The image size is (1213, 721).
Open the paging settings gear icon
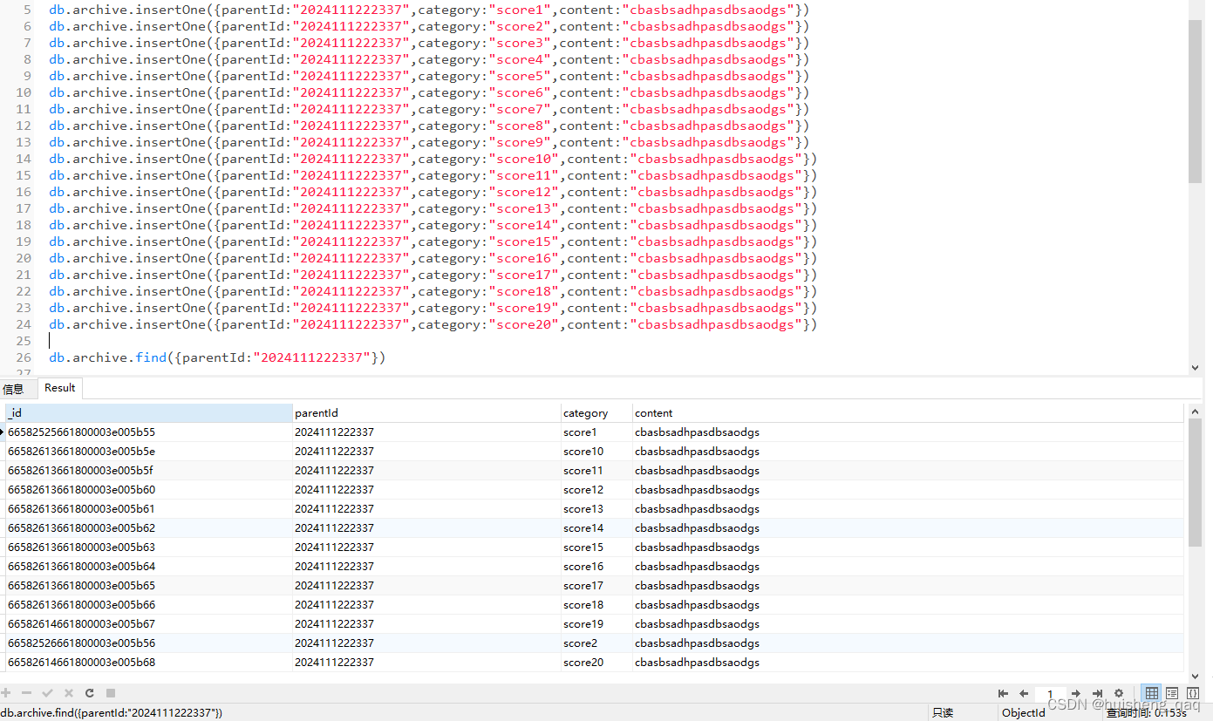click(x=1119, y=694)
